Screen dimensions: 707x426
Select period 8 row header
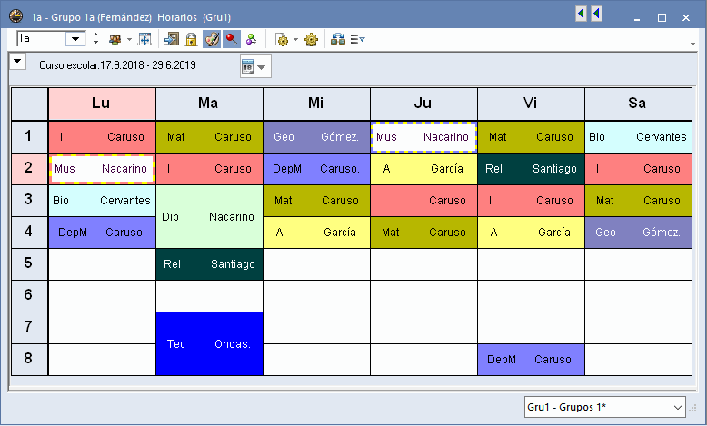click(x=29, y=360)
